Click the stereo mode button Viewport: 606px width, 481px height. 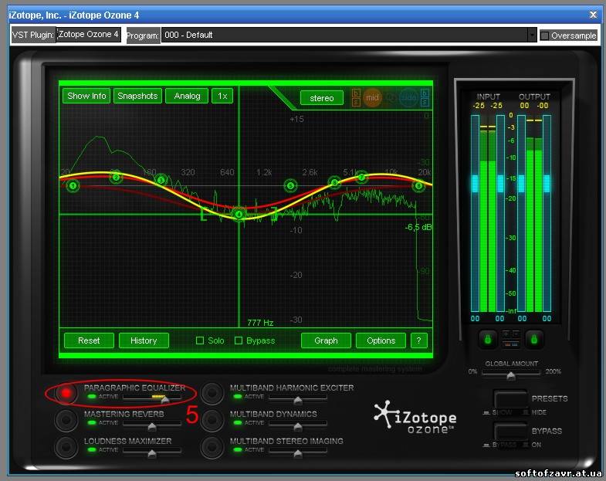pyautogui.click(x=322, y=98)
